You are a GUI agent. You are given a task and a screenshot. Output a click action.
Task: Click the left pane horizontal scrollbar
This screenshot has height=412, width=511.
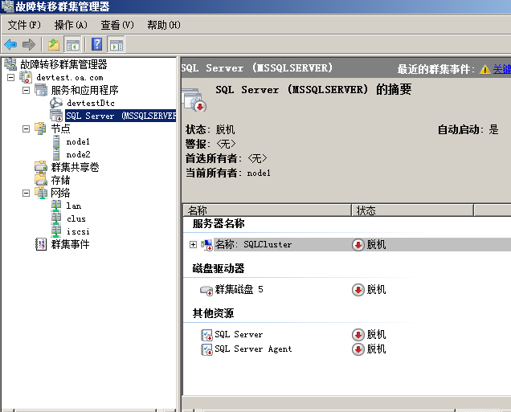coord(88,410)
